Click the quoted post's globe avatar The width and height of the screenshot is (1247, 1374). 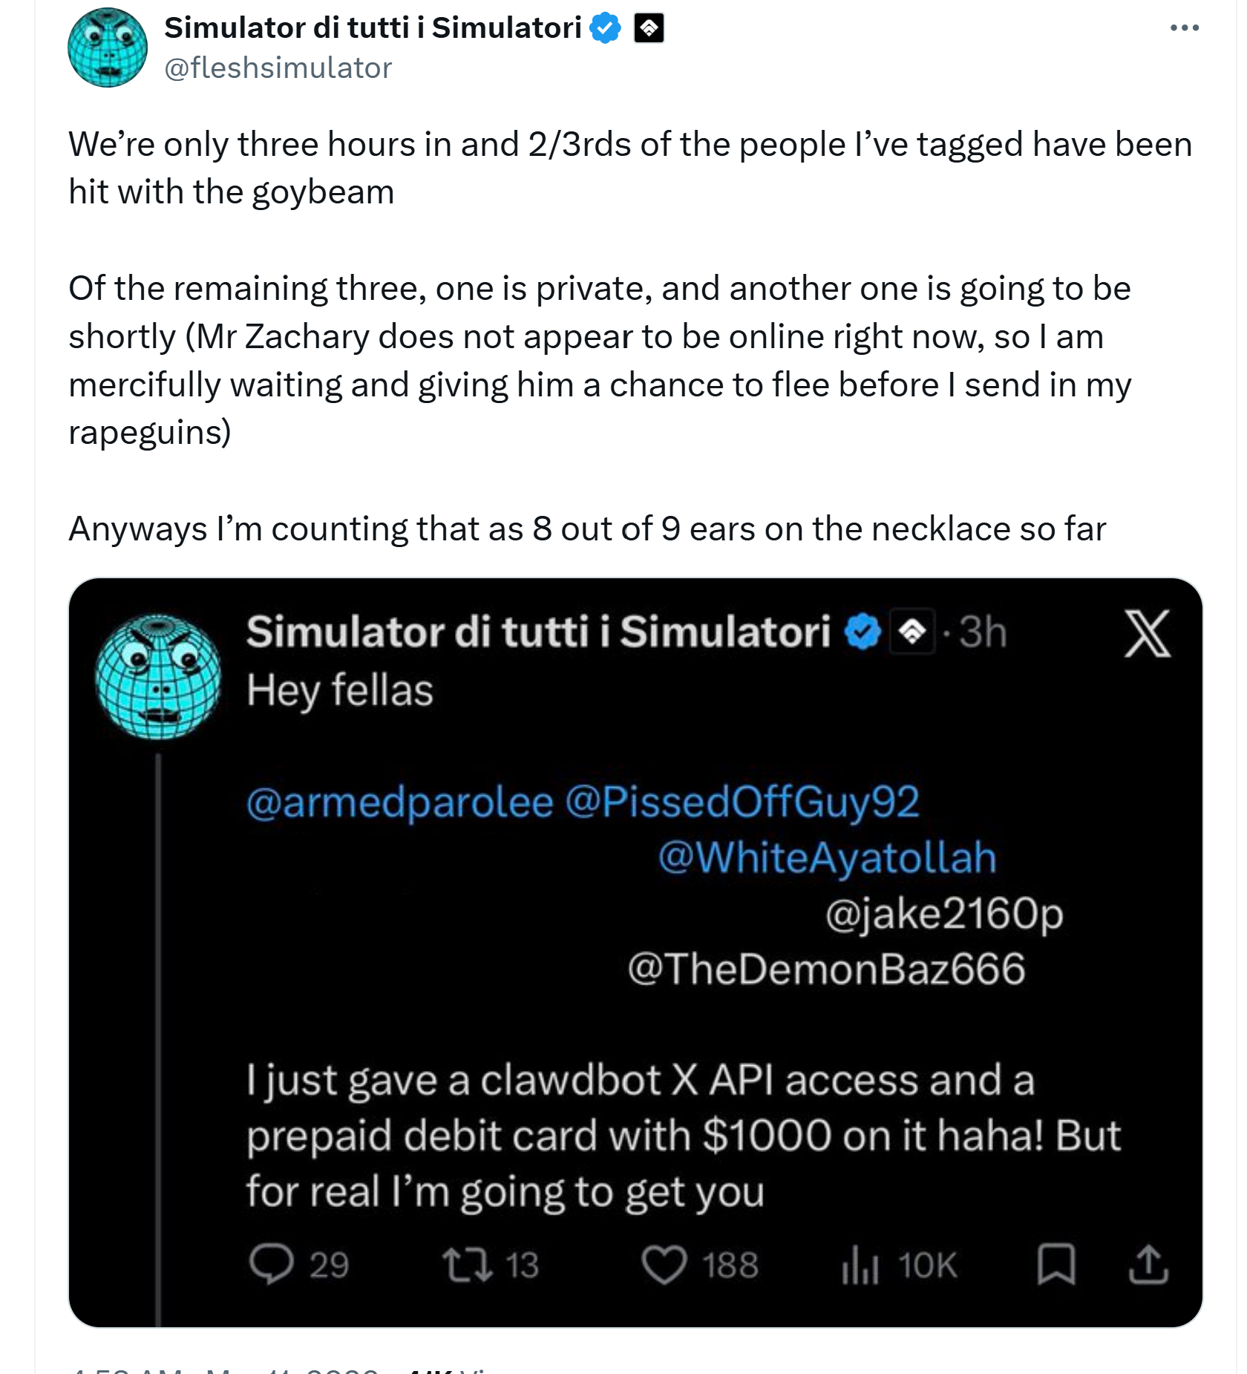coord(158,676)
